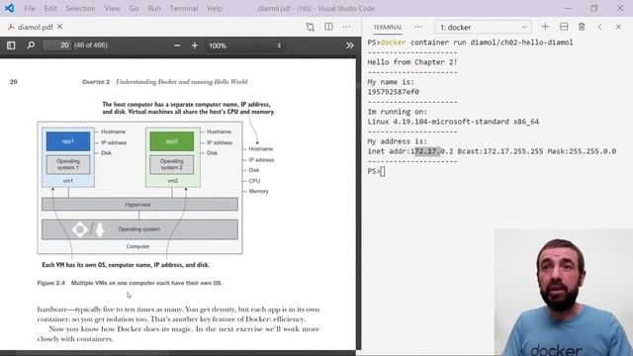Click the 'Linux 4.19.104-microsoft-standard' line
This screenshot has height=356, width=633.
(453, 122)
